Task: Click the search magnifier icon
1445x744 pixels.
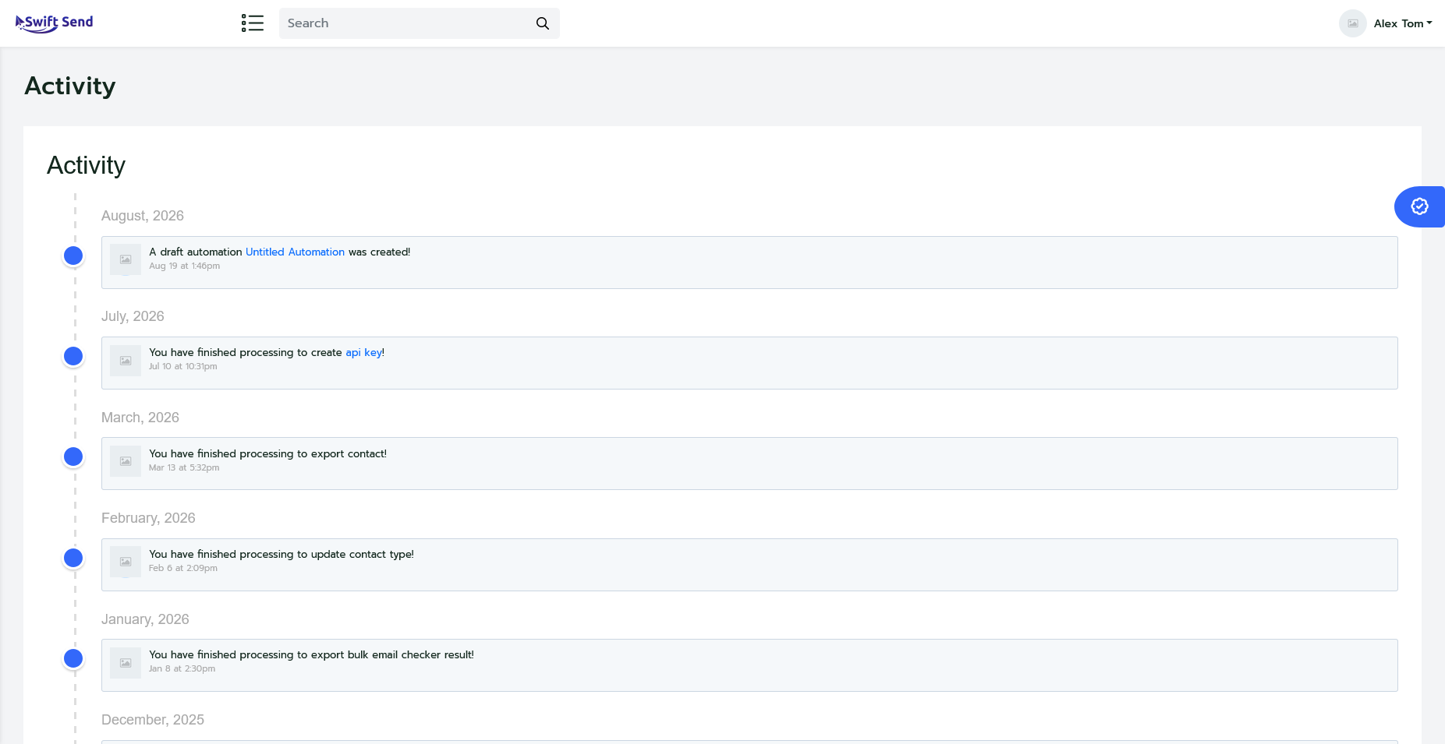Action: (543, 23)
